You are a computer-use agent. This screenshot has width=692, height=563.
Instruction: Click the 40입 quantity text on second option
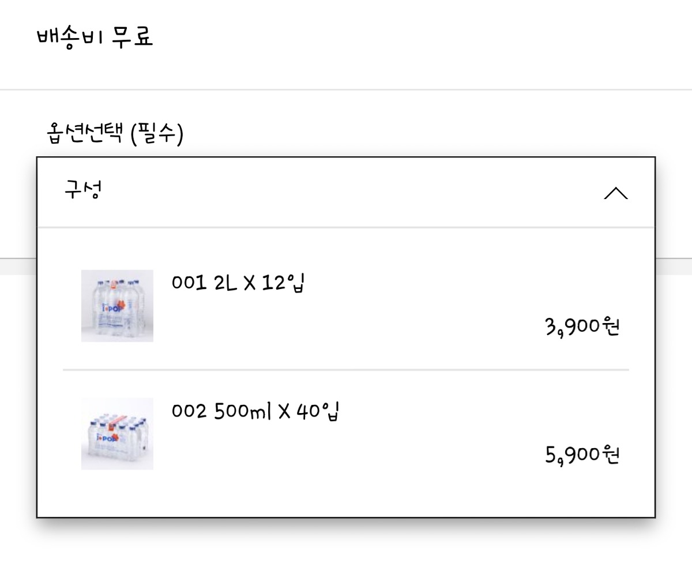pyautogui.click(x=318, y=411)
